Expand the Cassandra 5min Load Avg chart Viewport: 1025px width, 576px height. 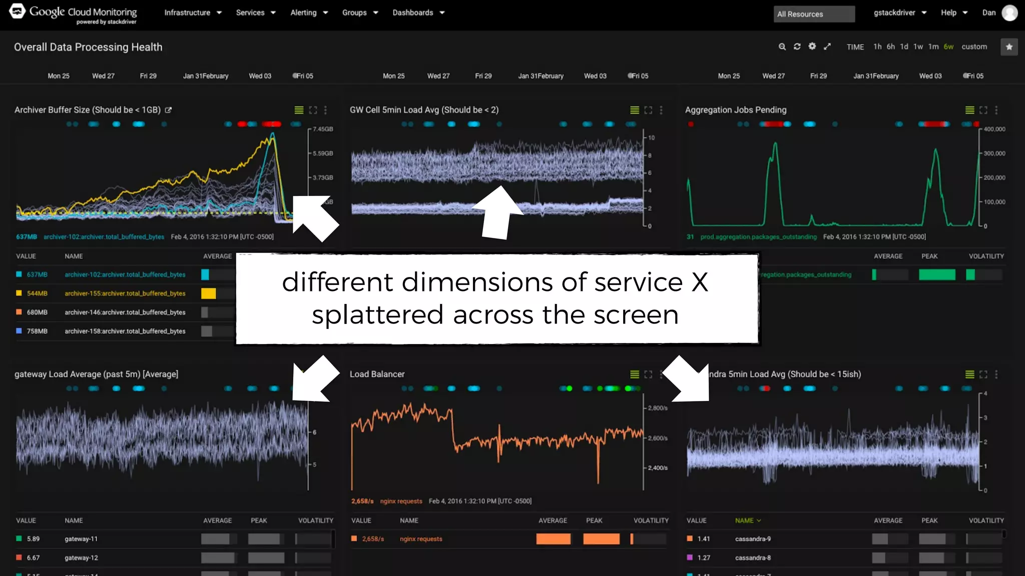click(x=983, y=374)
